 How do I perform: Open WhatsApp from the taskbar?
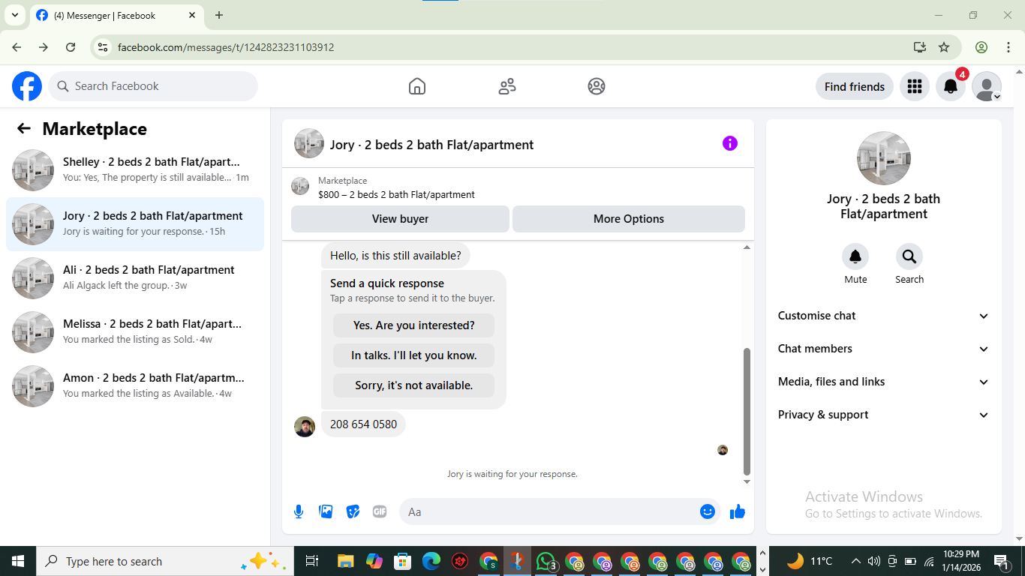(x=546, y=561)
